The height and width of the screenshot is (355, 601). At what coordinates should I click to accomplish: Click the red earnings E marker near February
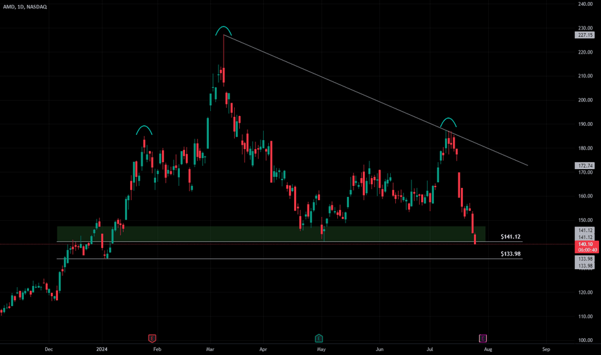point(152,338)
